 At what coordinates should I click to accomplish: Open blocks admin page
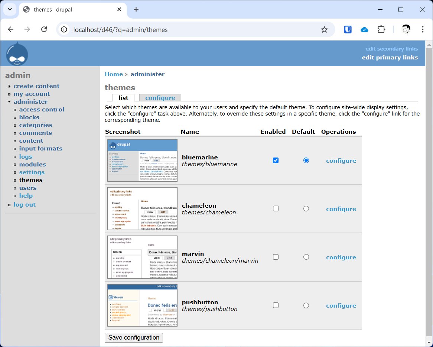click(x=29, y=117)
